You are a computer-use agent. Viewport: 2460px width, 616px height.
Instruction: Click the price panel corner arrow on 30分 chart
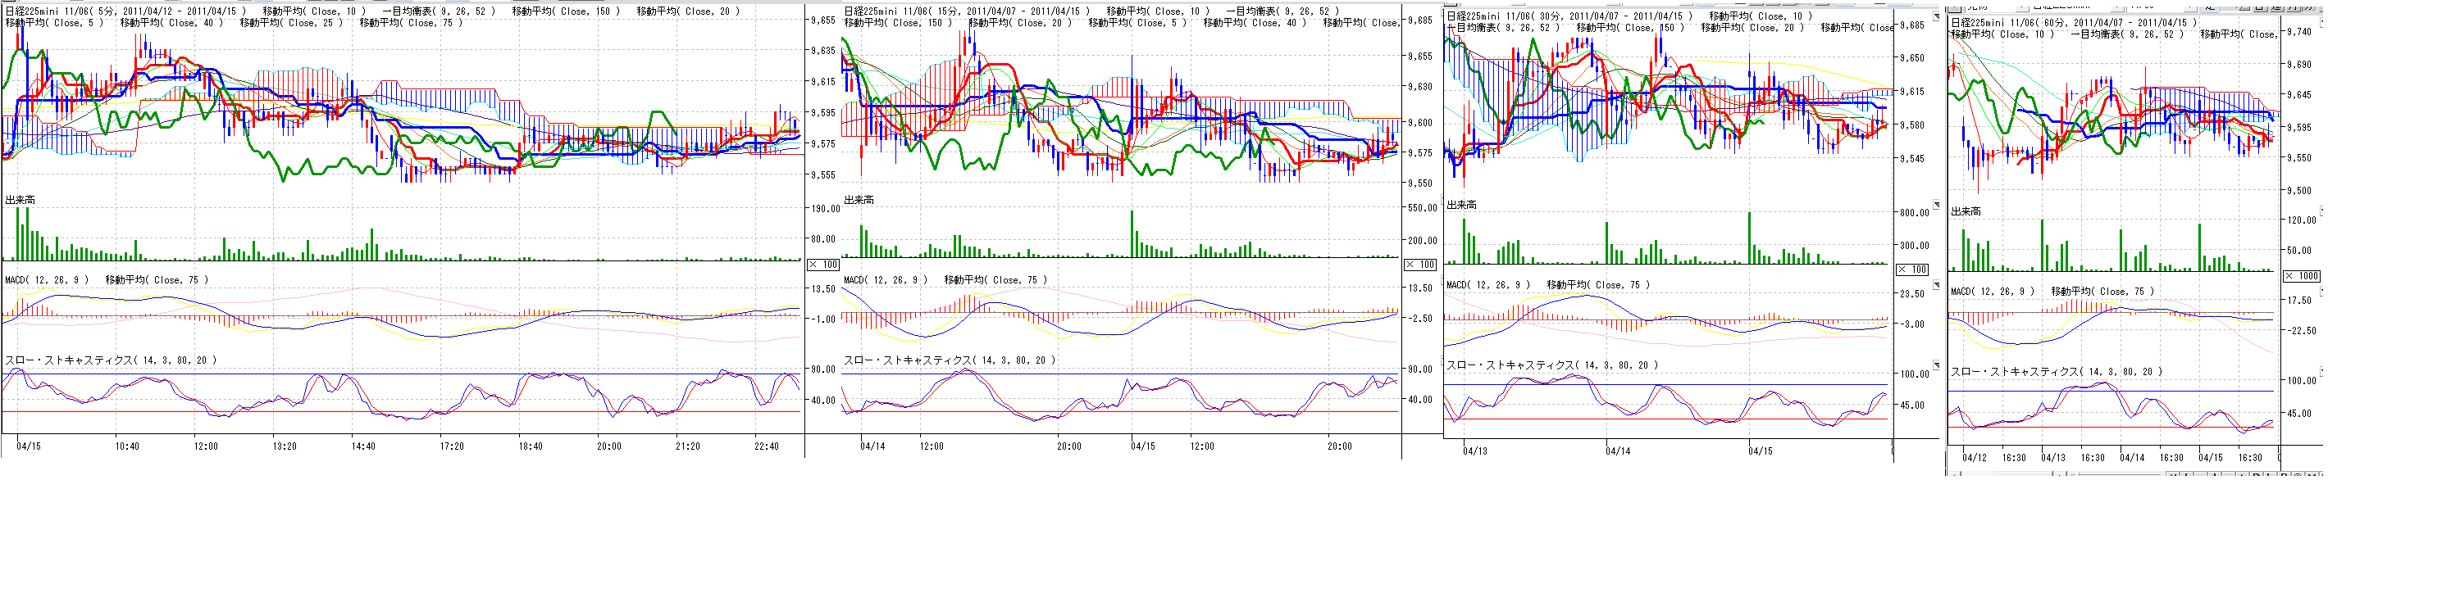pyautogui.click(x=1936, y=17)
